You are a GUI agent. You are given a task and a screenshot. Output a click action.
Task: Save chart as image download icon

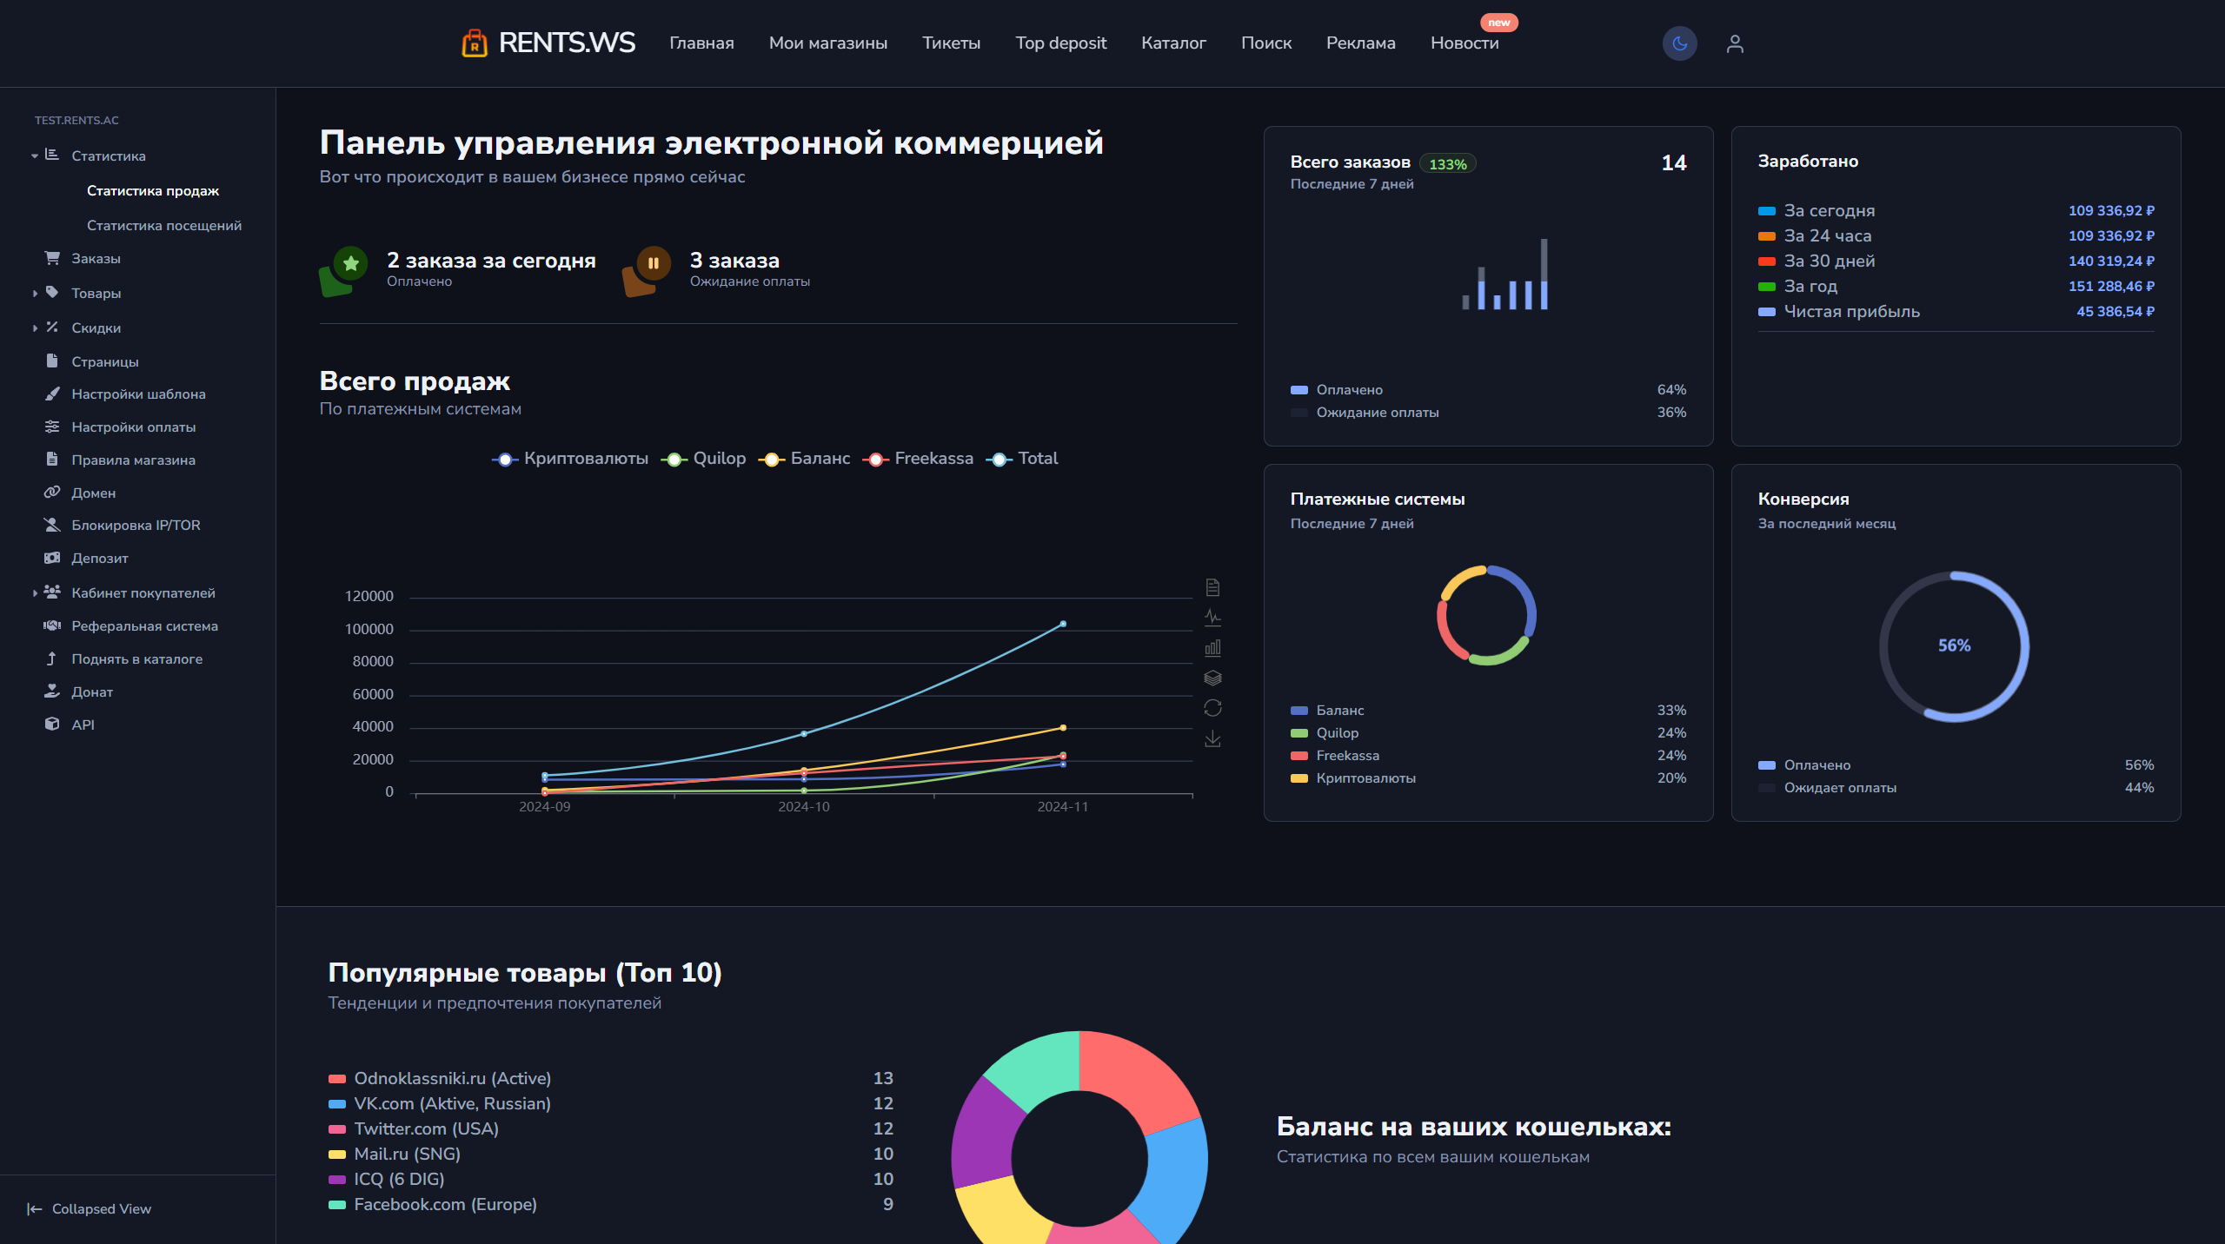coord(1212,739)
